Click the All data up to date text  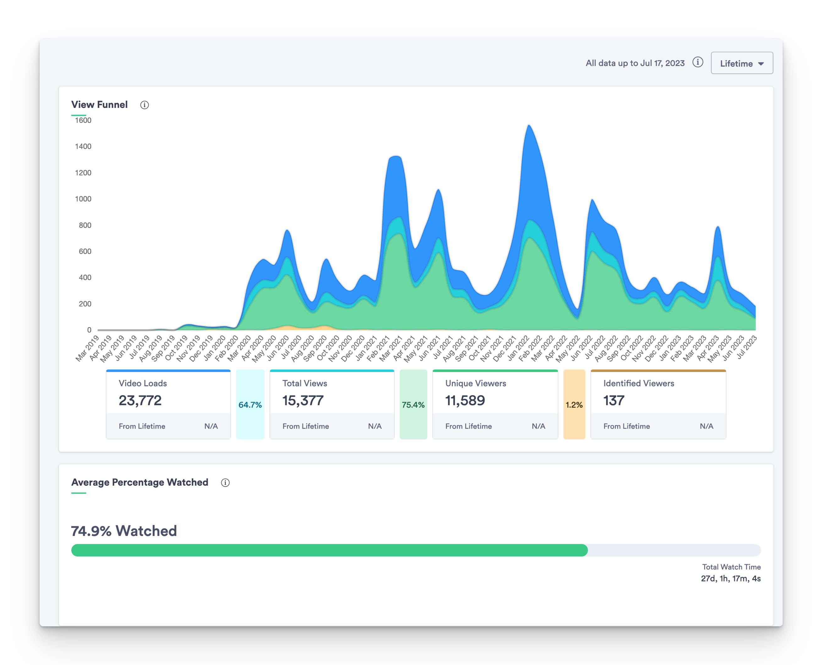[635, 63]
